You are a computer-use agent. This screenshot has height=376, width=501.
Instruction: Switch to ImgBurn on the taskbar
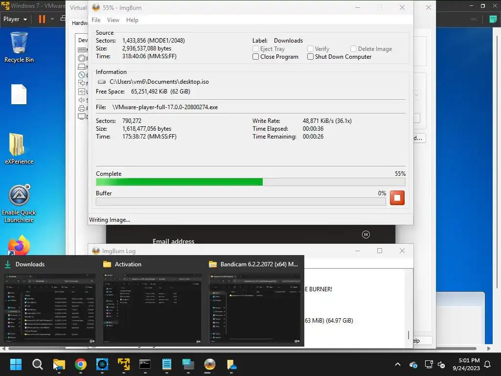[209, 364]
